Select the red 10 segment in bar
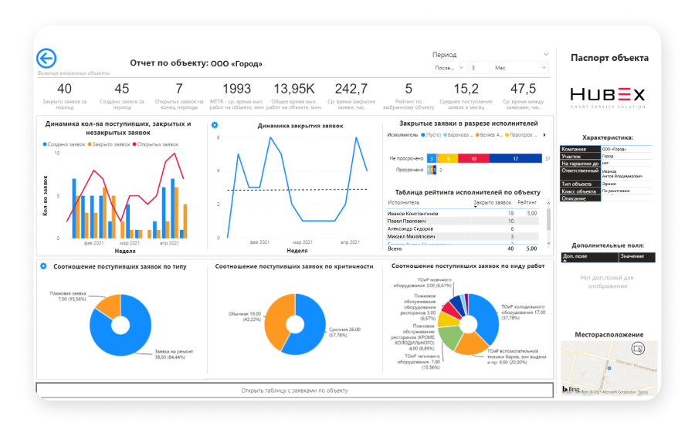This screenshot has height=426, width=695. [x=473, y=158]
